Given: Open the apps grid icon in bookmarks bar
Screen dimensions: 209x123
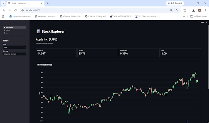Looking at the screenshot, I should coord(3,16).
